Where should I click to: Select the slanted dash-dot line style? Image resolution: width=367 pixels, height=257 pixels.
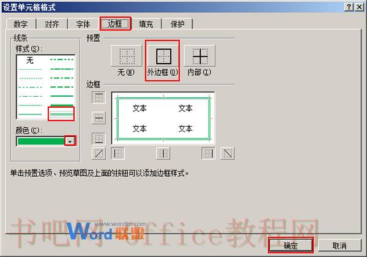(x=62, y=69)
